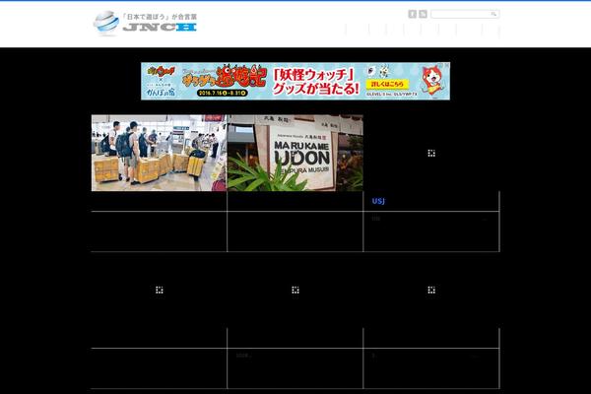This screenshot has width=591, height=394.
Task: Click the JNCH globe logo
Action: tap(106, 23)
